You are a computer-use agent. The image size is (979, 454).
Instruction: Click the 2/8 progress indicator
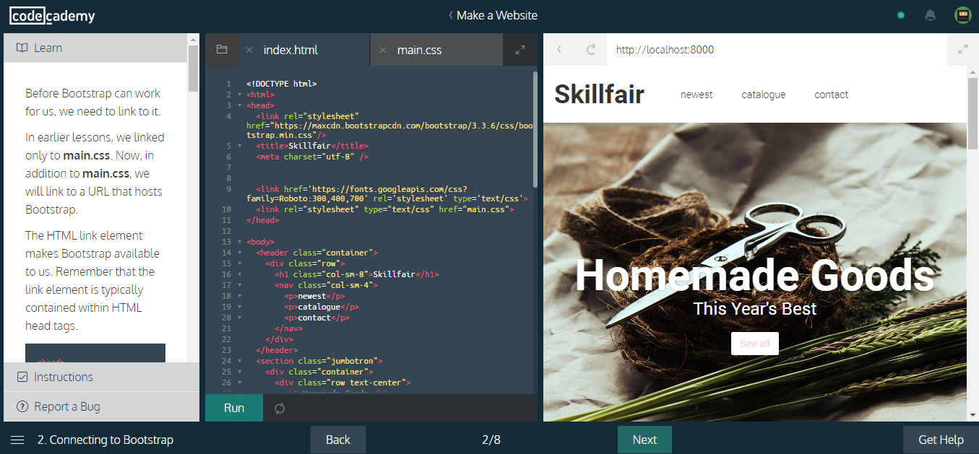pos(491,440)
